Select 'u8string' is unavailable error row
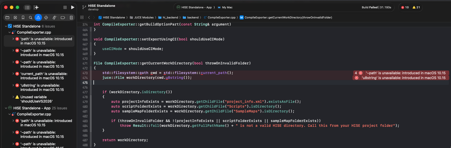451x148 pixels. tap(39, 87)
